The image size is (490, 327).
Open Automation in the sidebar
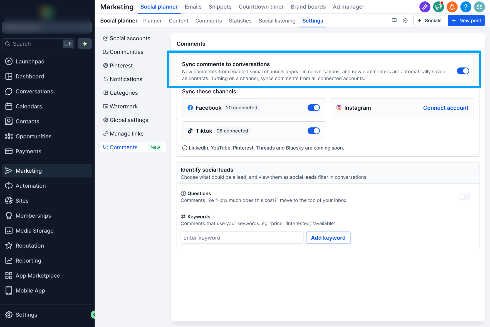(x=47, y=186)
